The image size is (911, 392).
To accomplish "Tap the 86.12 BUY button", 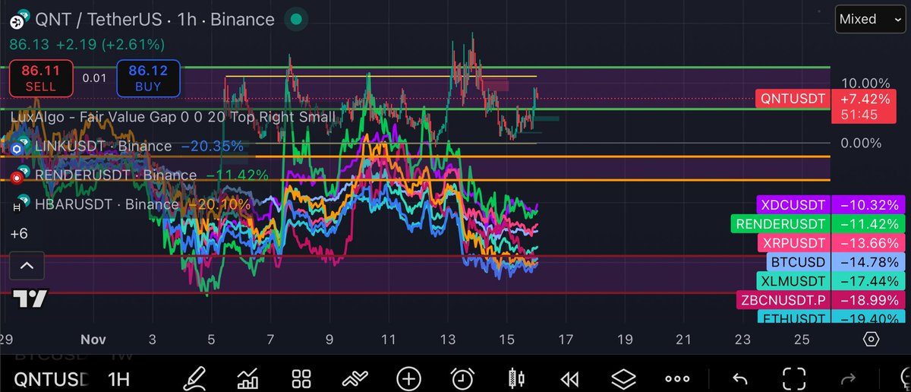I will click(x=148, y=77).
